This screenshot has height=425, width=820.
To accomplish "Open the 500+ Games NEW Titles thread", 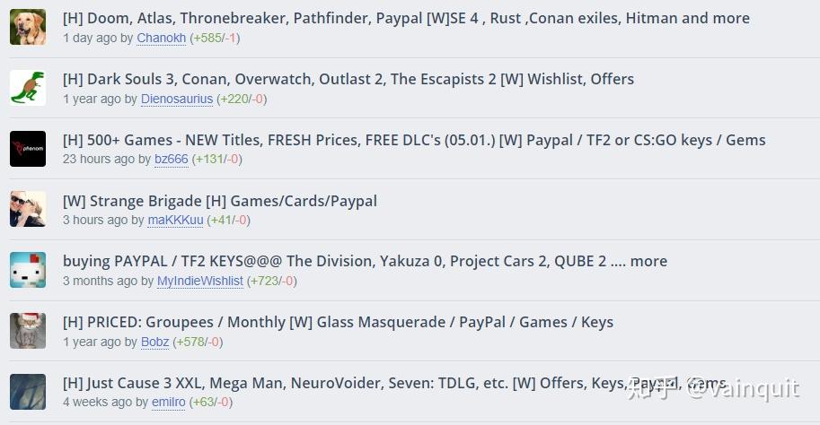I will (x=414, y=140).
